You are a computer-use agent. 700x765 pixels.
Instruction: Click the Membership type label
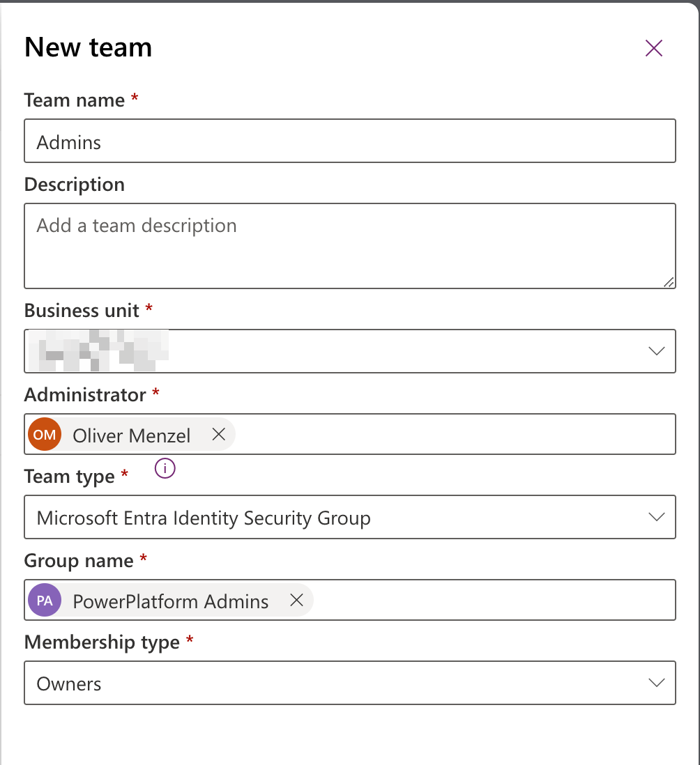click(102, 642)
